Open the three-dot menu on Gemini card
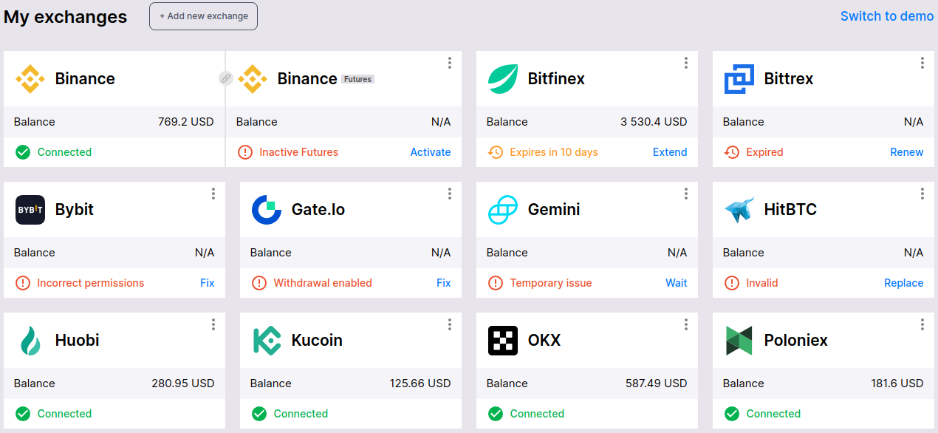This screenshot has height=433, width=938. pyautogui.click(x=686, y=194)
